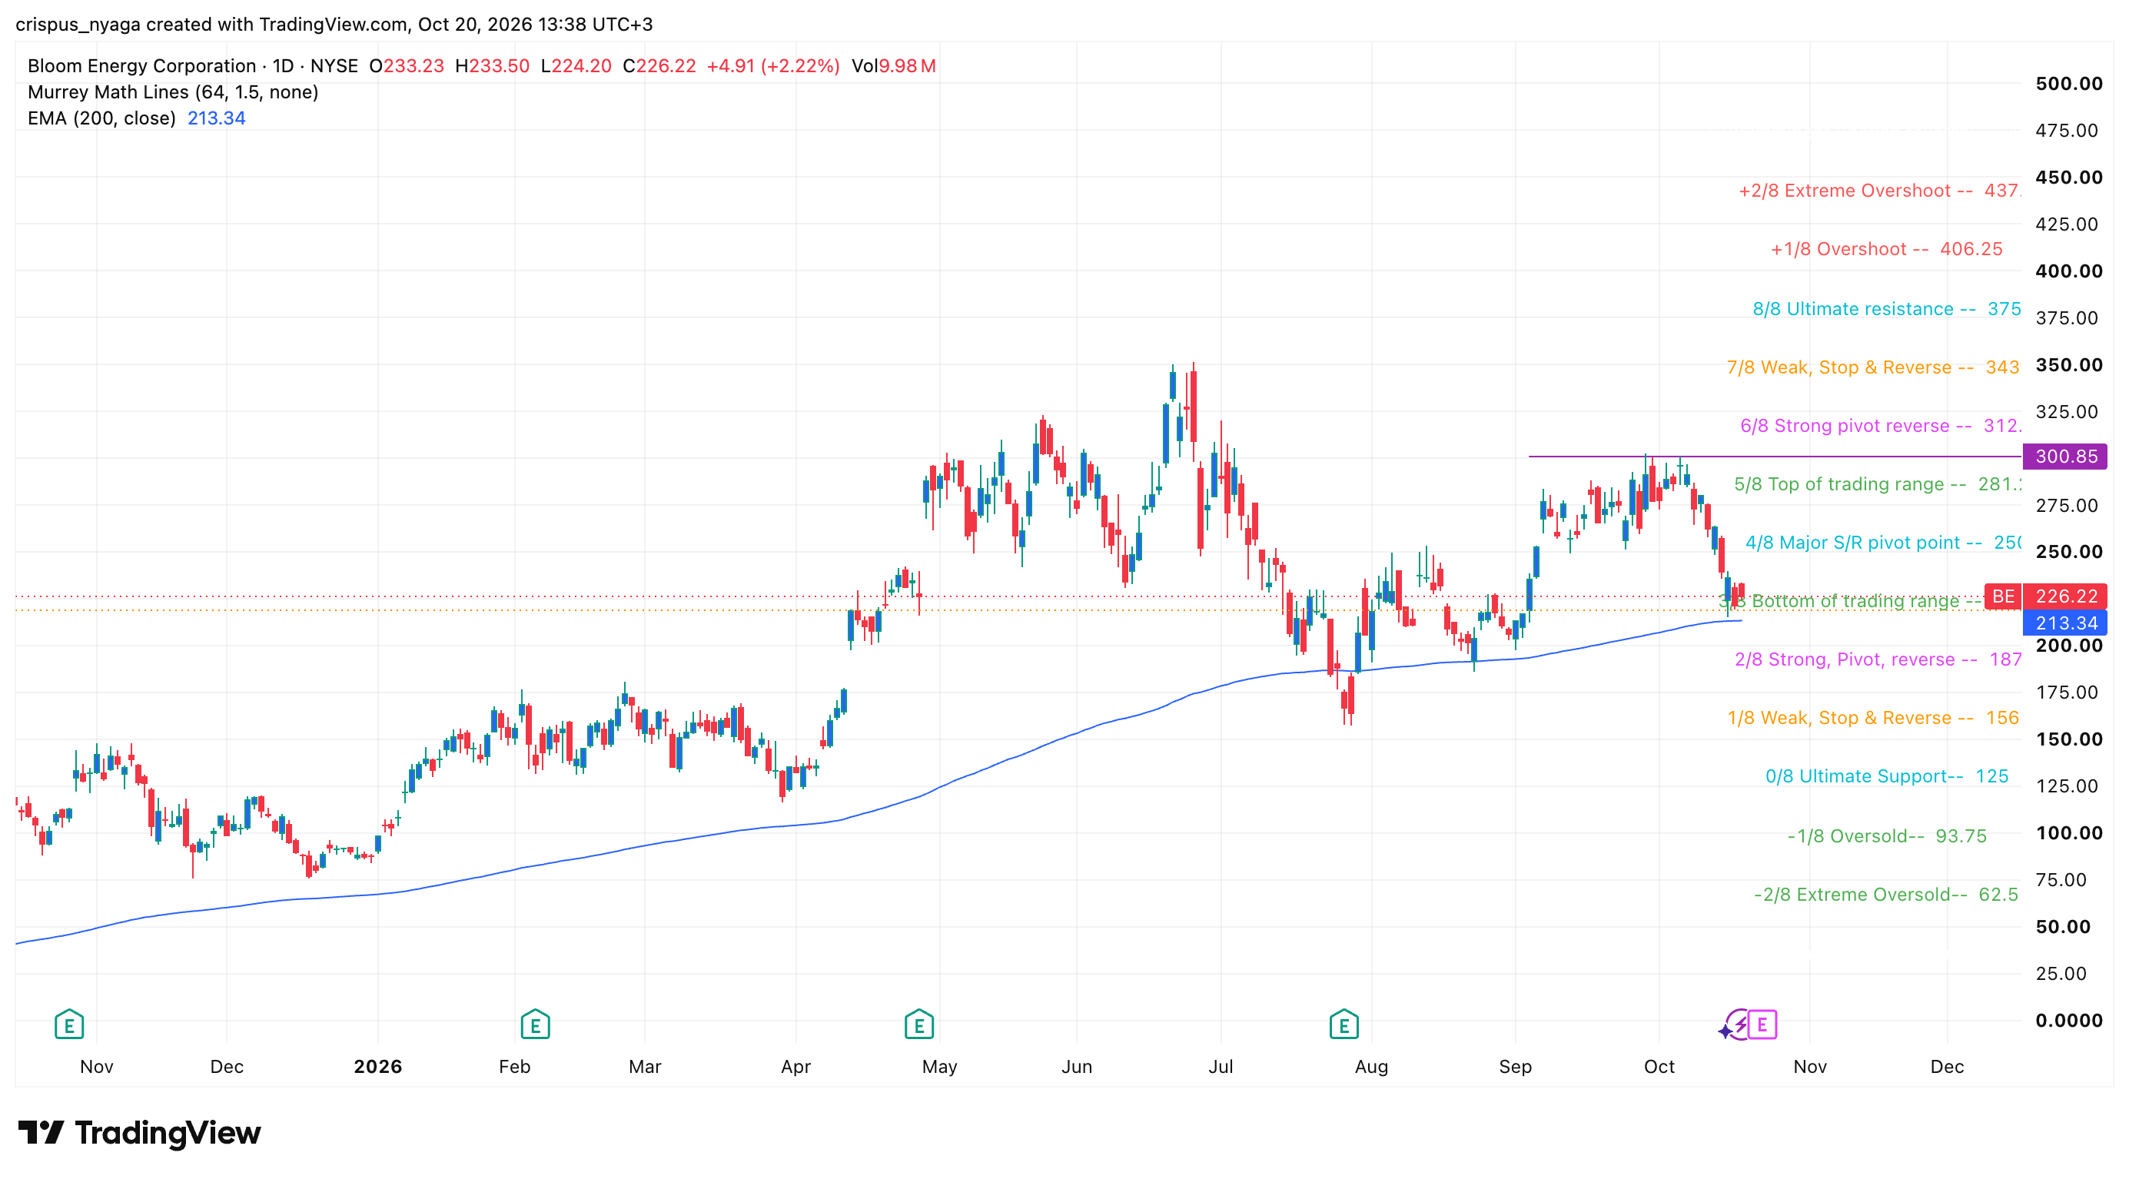The width and height of the screenshot is (2129, 1179).
Task: Click the 1/8 Weak, Stop & Reverse label
Action: tap(1874, 719)
